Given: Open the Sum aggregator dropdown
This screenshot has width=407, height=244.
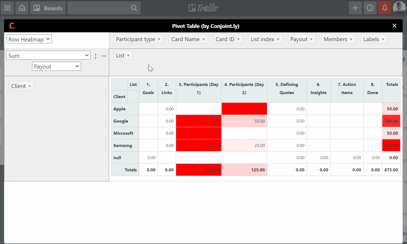Looking at the screenshot, I should click(x=48, y=55).
